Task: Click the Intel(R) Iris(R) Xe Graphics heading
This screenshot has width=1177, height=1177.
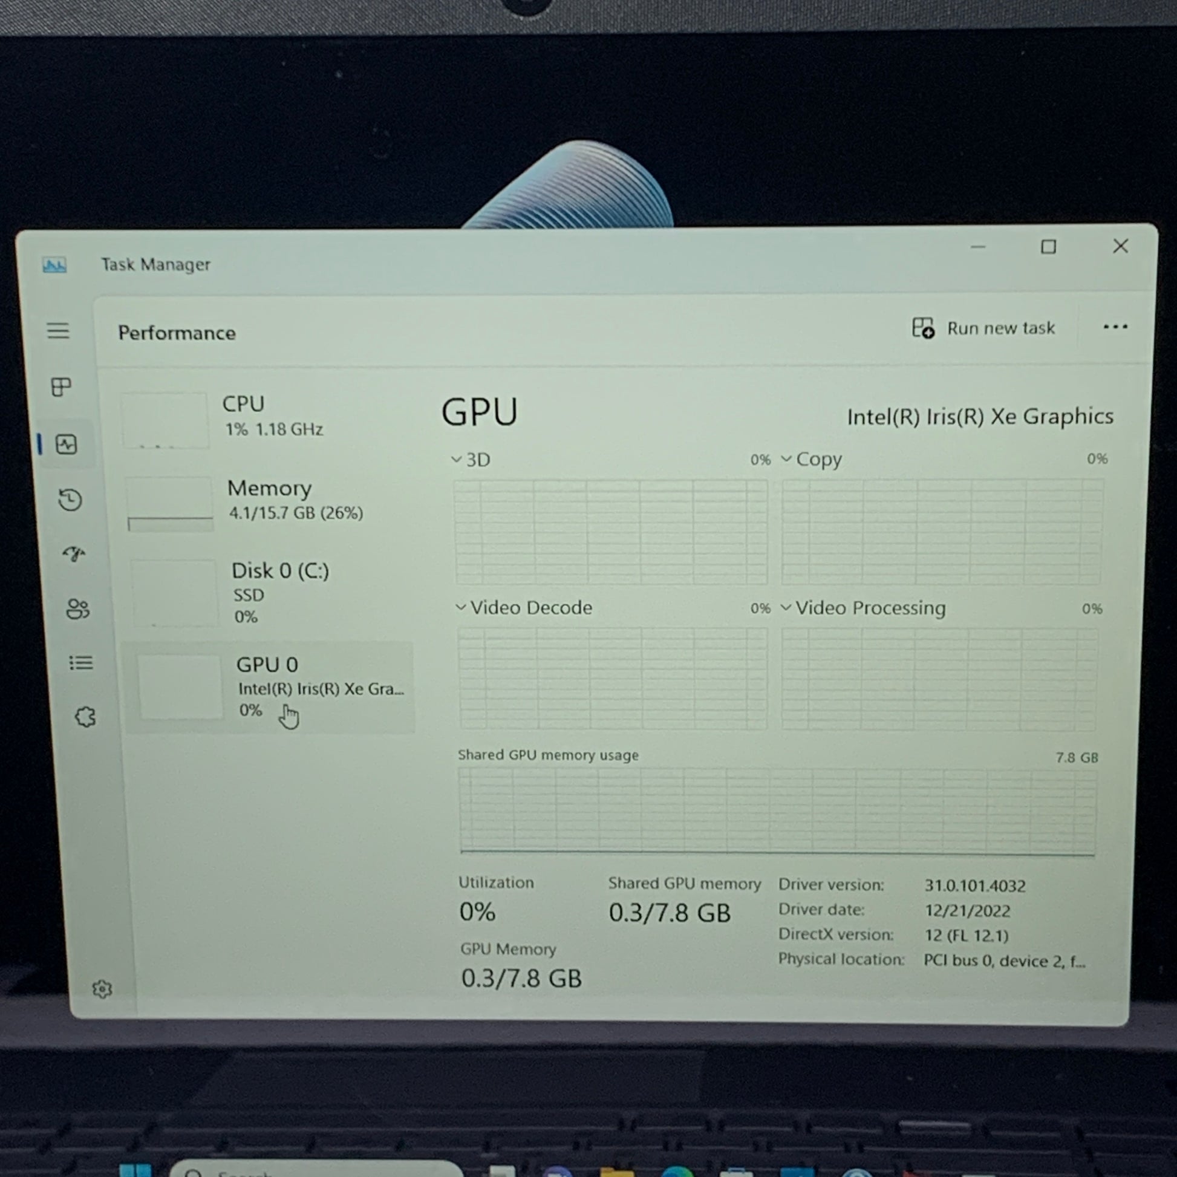Action: (980, 417)
